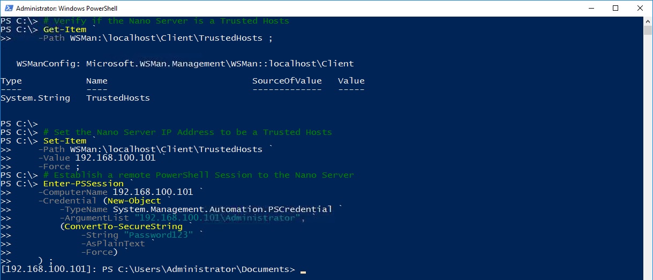This screenshot has height=280, width=653.
Task: Click the -Value 192.168.100.101 parameter
Action: pos(97,158)
